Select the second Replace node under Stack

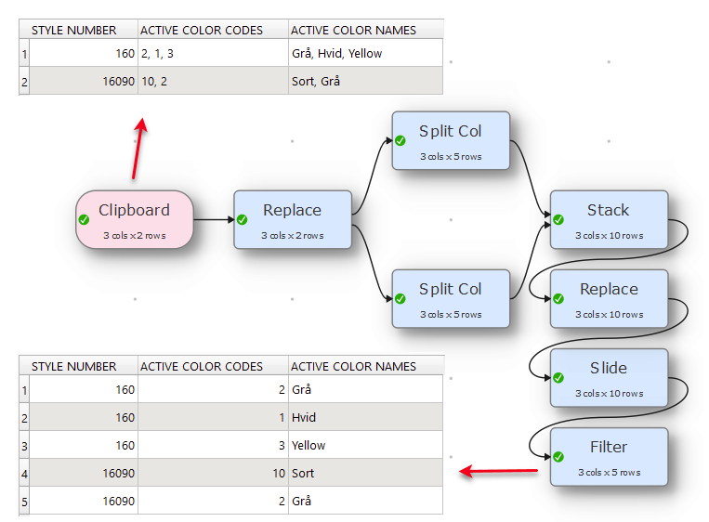pos(609,299)
